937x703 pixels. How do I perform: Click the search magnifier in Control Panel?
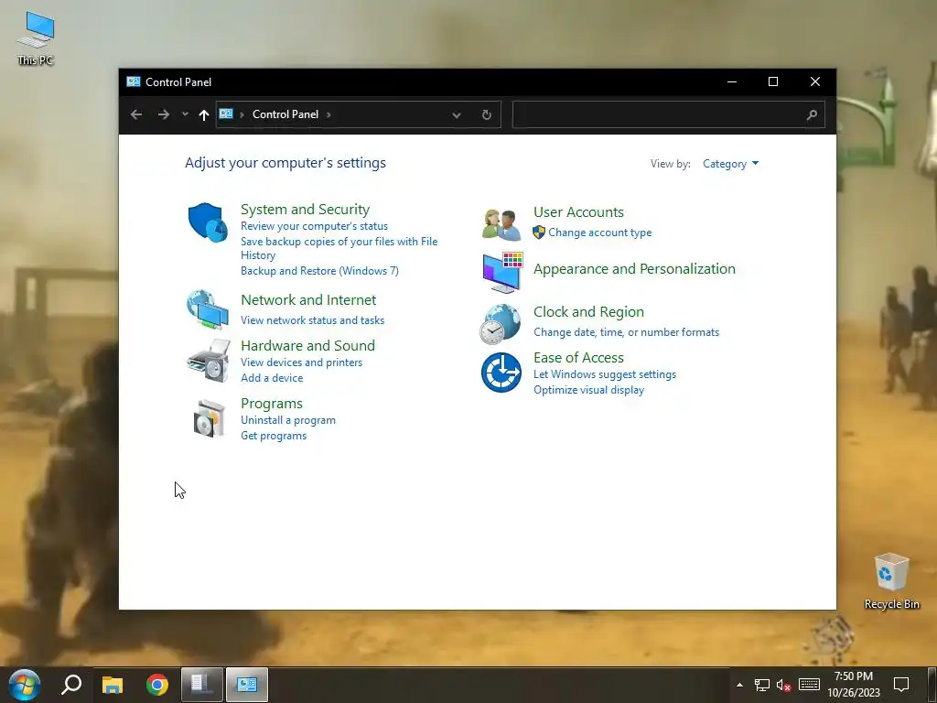812,114
